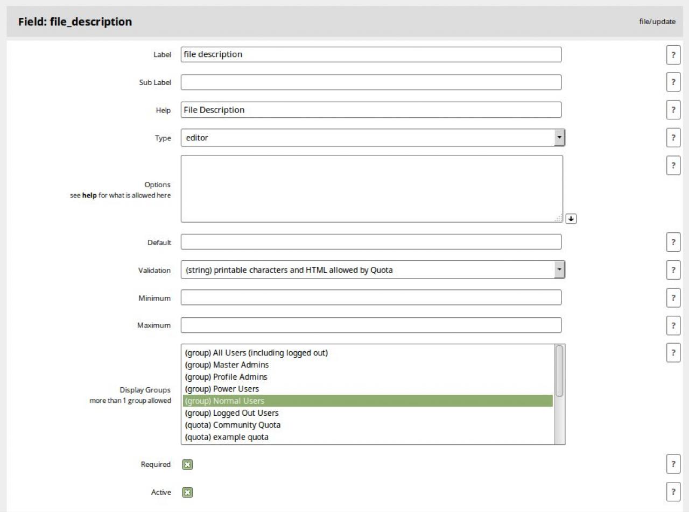Click the help link under Options
This screenshot has width=689, height=512.
point(89,196)
